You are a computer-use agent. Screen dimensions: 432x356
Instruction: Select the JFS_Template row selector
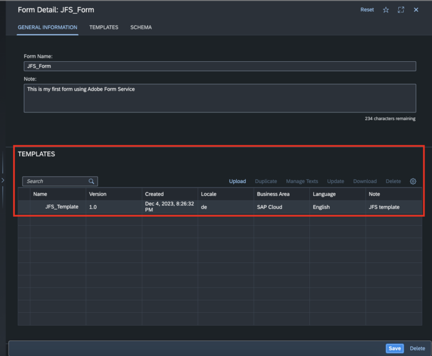click(24, 207)
